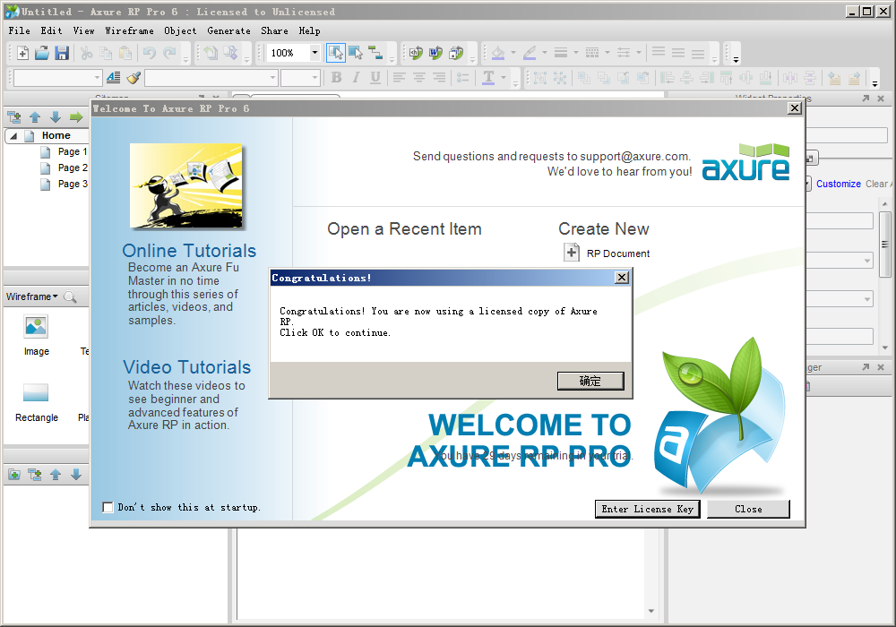This screenshot has width=896, height=627.
Task: Select the contained selection mode tool
Action: pyautogui.click(x=356, y=53)
